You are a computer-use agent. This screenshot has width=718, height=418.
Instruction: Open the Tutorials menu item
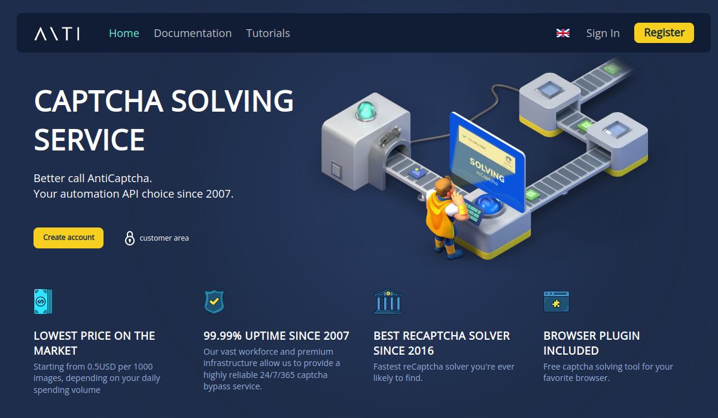click(268, 33)
